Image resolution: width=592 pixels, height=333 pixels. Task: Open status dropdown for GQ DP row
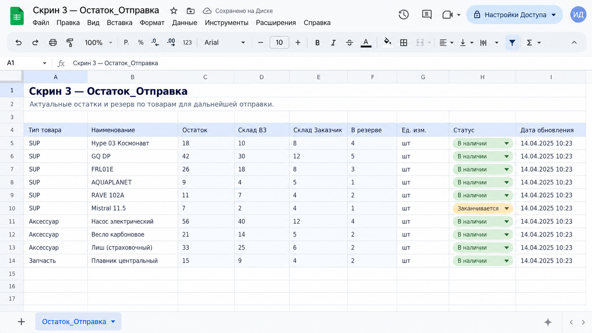(507, 156)
